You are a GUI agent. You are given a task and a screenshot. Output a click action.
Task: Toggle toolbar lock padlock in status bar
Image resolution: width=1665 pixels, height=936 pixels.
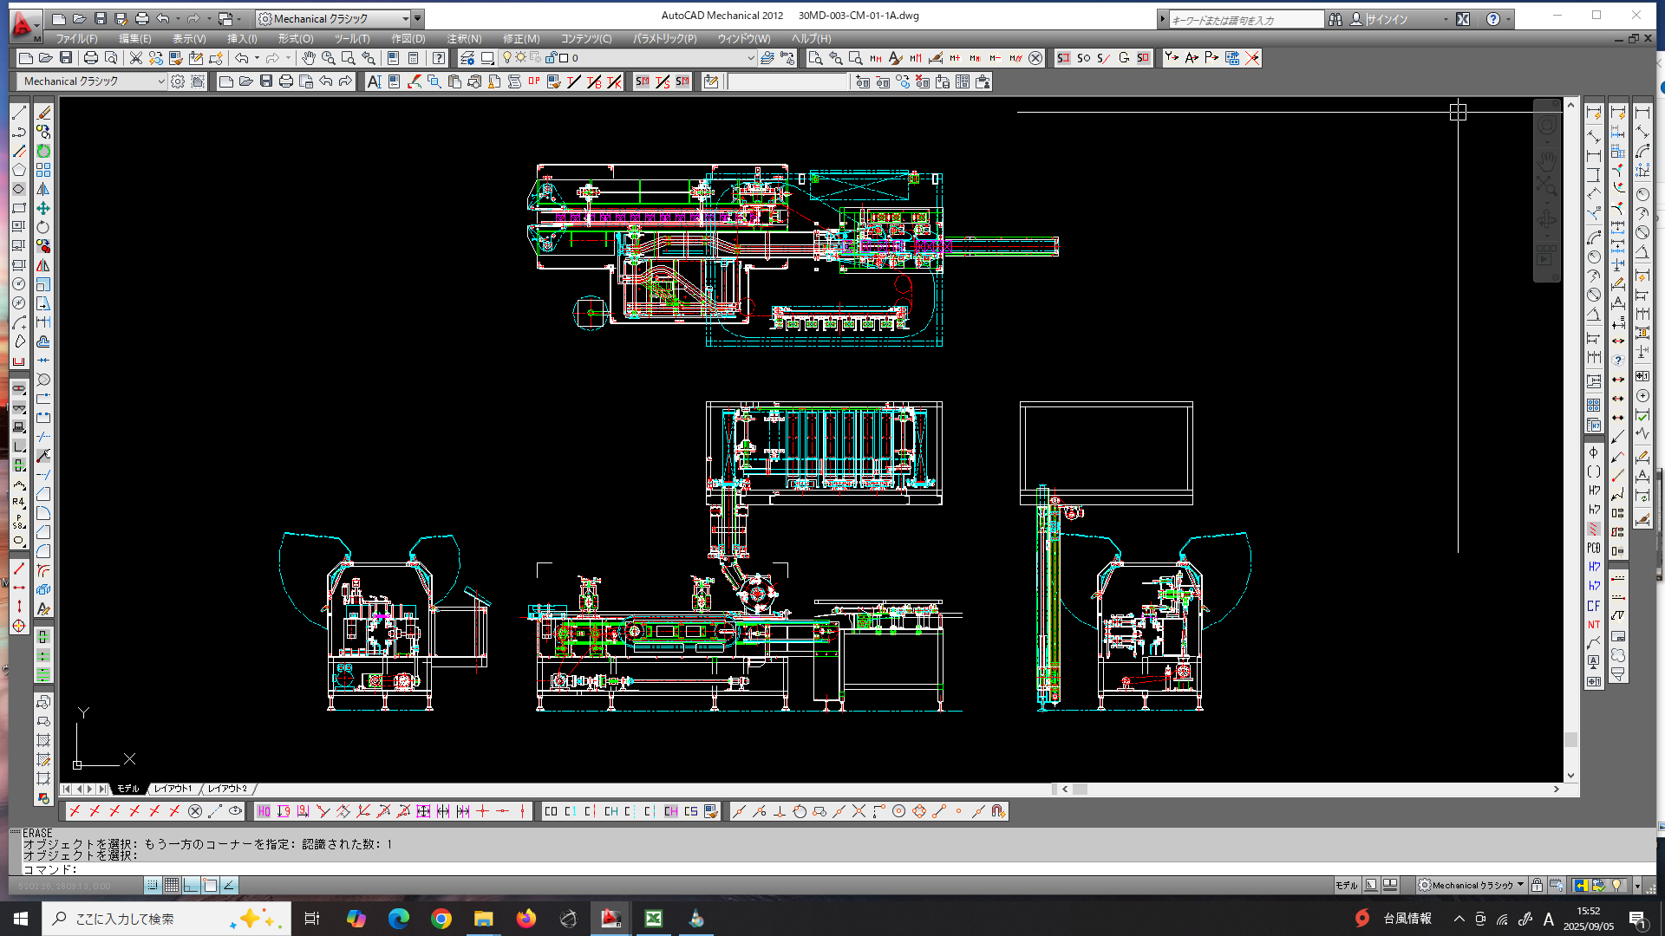[x=1537, y=885]
